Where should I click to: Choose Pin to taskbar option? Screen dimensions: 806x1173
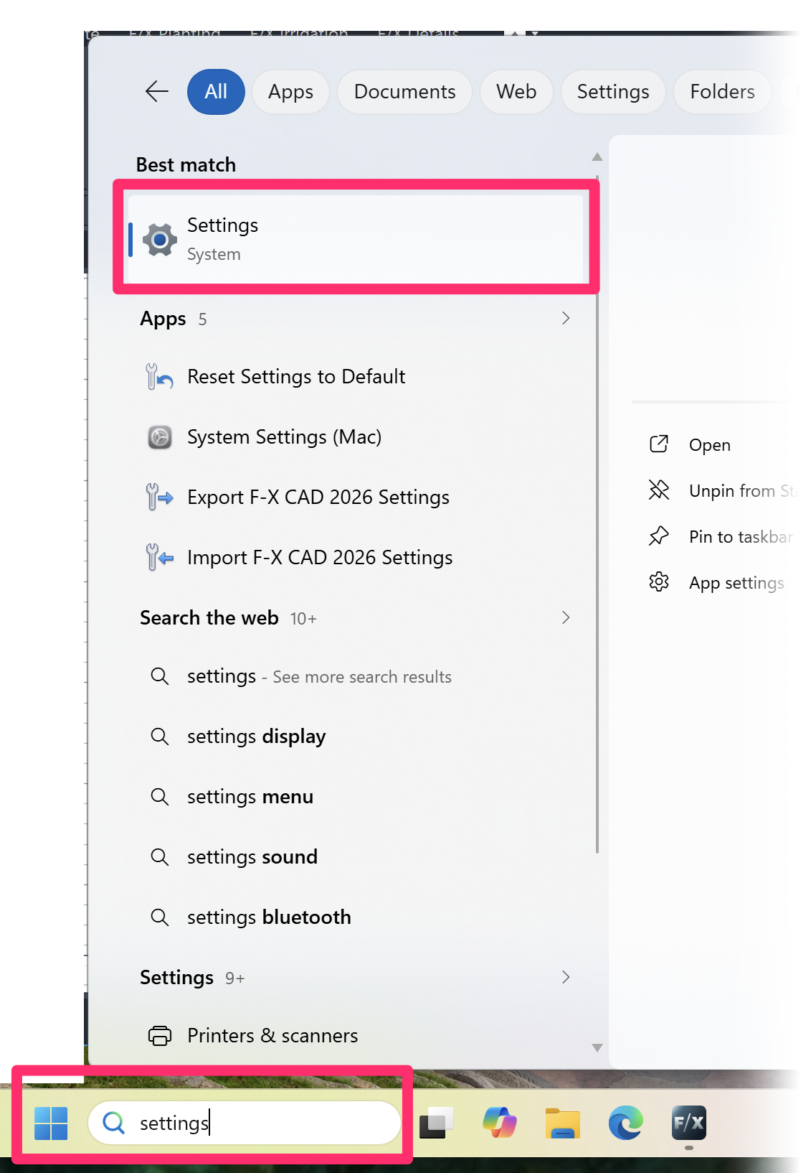[722, 537]
